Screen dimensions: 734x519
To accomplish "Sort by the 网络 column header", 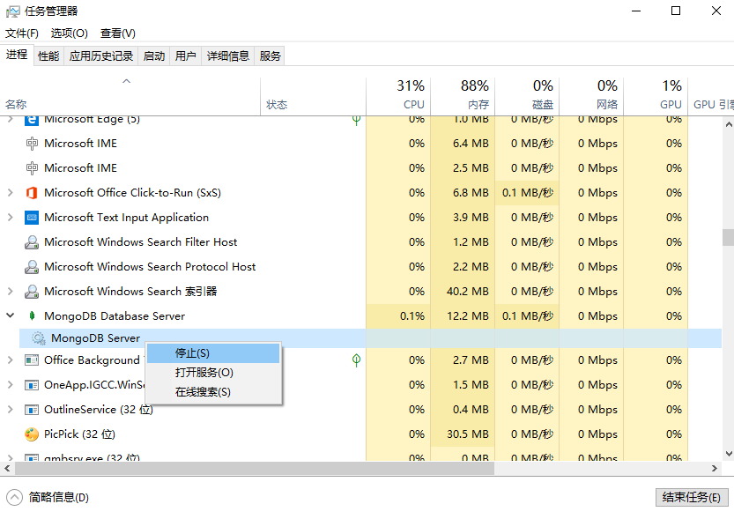I will (x=591, y=96).
